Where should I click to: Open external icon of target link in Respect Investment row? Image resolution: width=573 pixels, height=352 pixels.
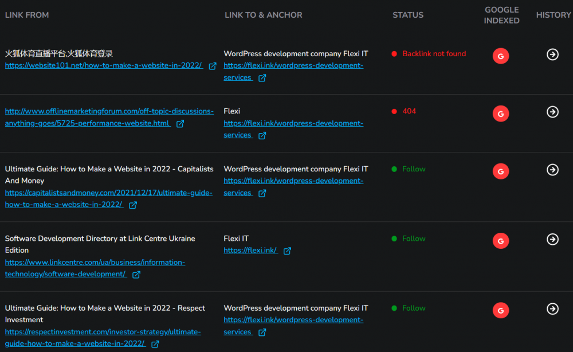pos(262,333)
